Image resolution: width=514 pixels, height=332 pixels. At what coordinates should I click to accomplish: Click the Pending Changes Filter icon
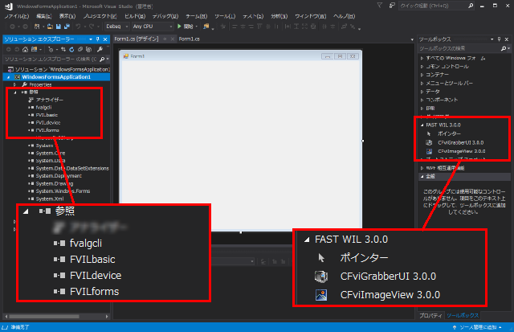51,50
